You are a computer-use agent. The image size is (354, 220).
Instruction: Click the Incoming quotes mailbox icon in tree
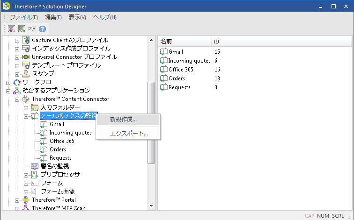point(44,133)
